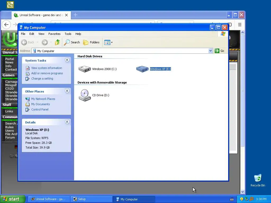This screenshot has height=203, width=271.
Task: Click Rules in the Community list
Action: coord(9,127)
